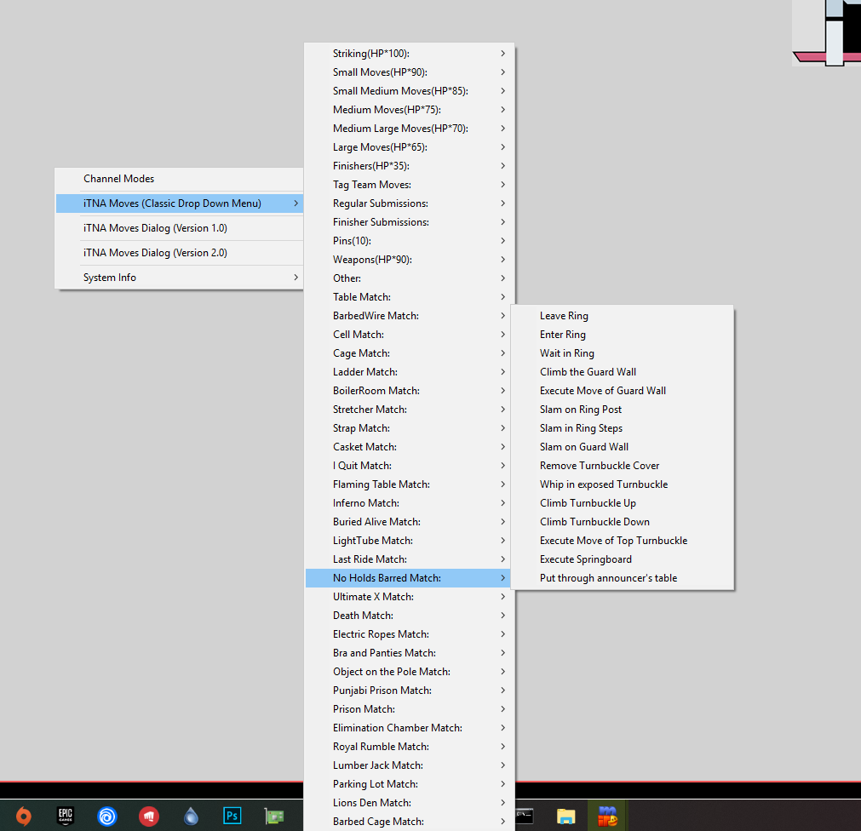Screen dimensions: 861x831
Task: Select Finisher Submissions in the menu
Action: 409,221
